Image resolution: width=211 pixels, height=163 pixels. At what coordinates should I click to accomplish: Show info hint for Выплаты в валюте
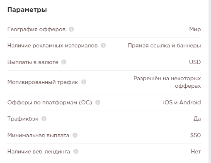64,62
